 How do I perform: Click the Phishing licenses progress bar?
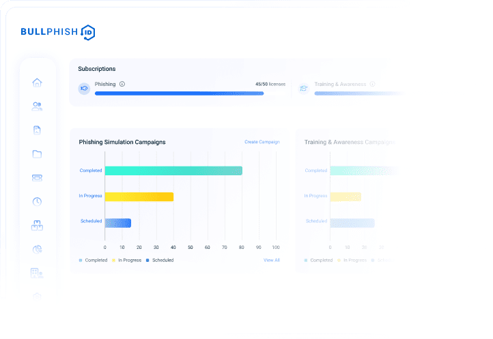tap(179, 93)
